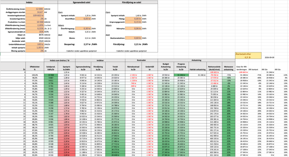
Task: Click the Använder solel value 3524
Action: (41, 41)
